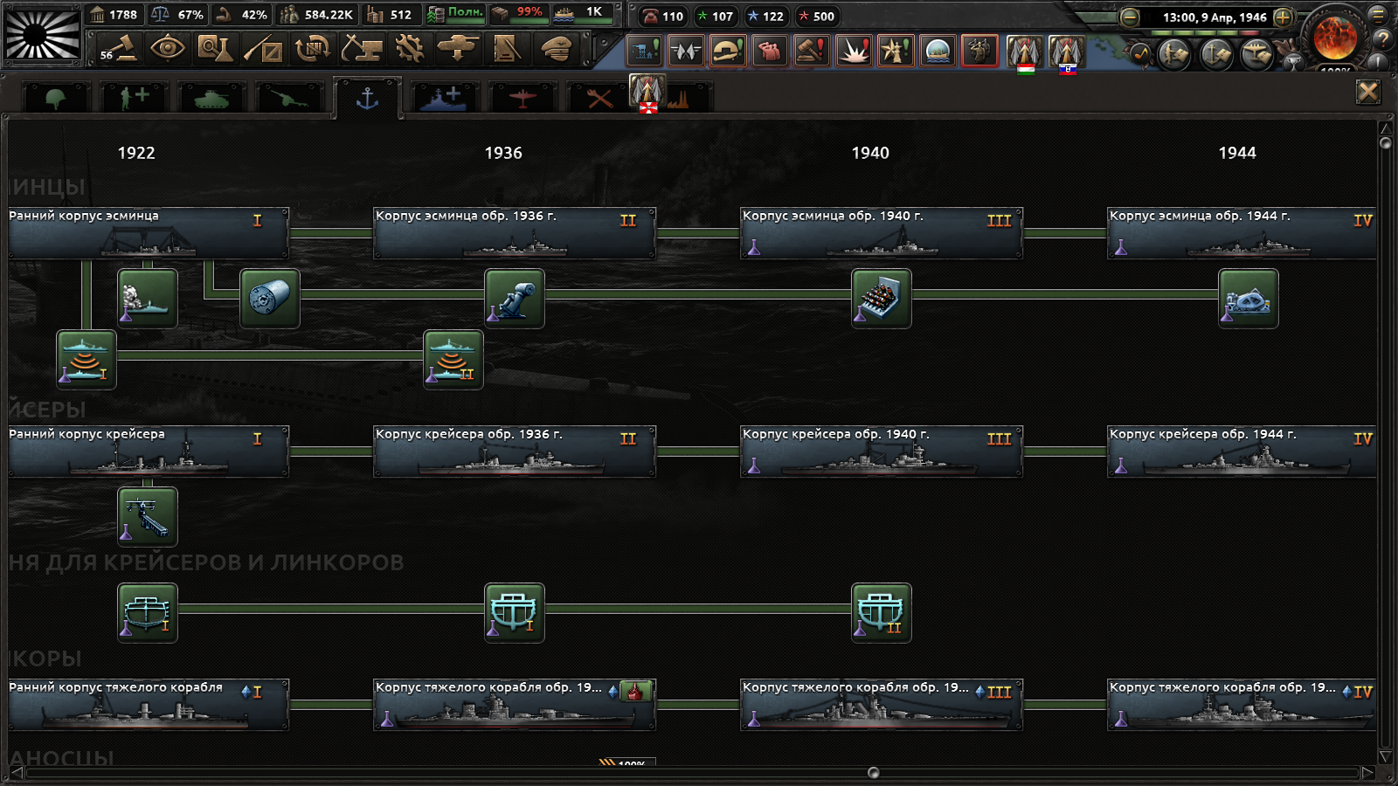Select the hull armor II technology
This screenshot has height=786, width=1398.
click(x=882, y=613)
